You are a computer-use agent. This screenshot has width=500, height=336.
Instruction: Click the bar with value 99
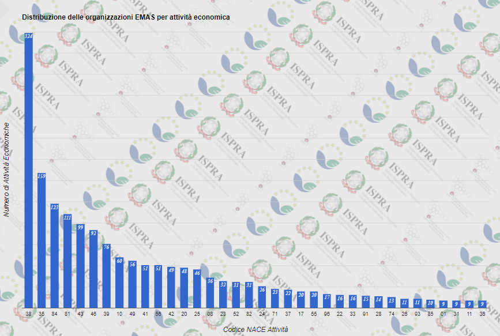(80, 266)
